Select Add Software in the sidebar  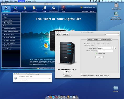(11, 49)
